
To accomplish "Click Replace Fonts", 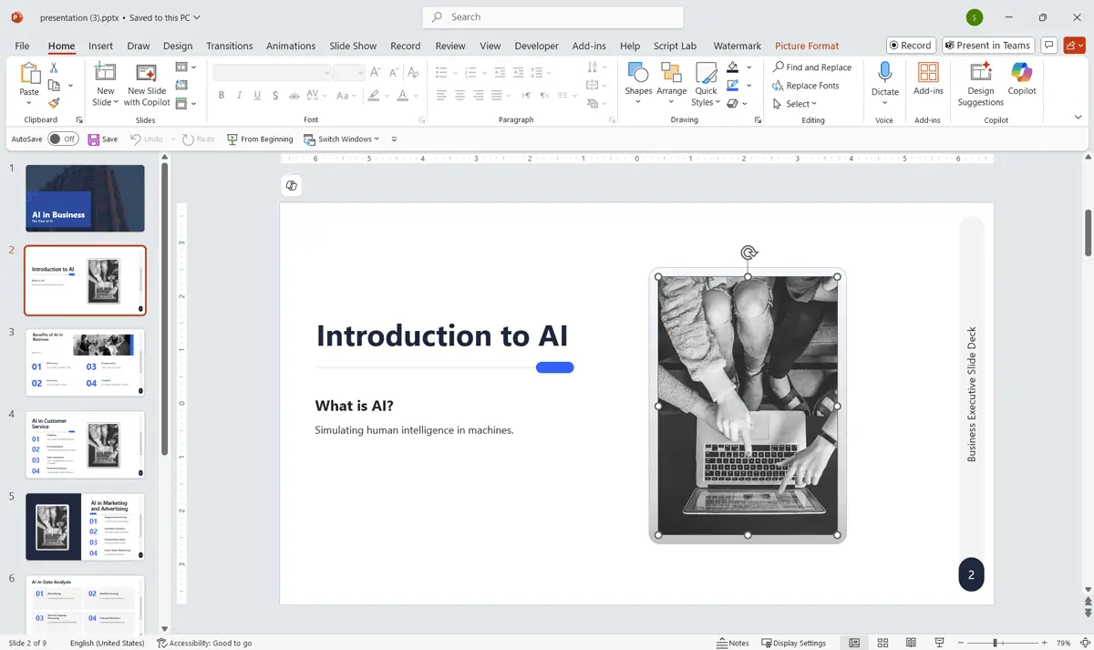I will pos(806,86).
